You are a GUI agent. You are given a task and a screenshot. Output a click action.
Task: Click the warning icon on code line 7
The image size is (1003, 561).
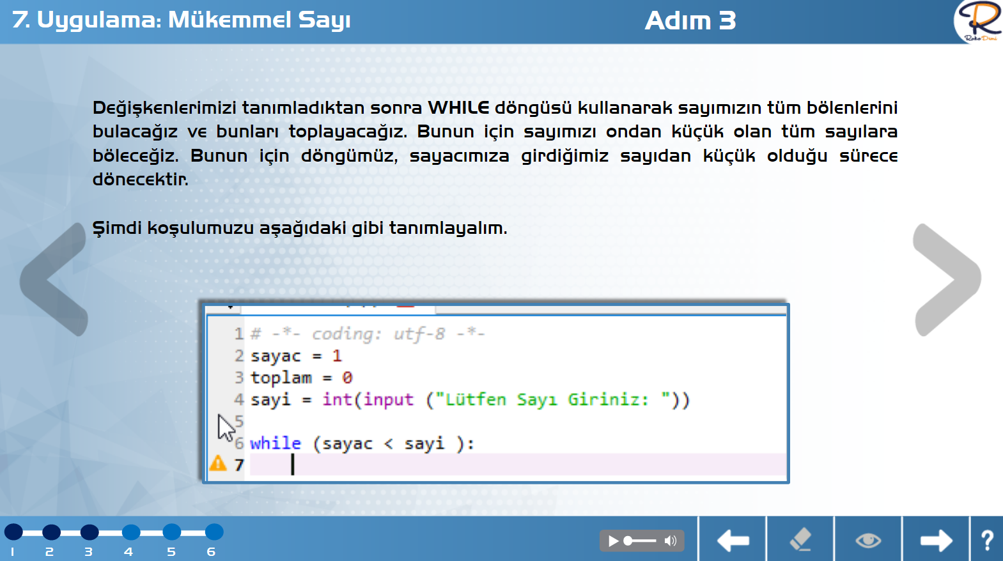click(x=218, y=463)
